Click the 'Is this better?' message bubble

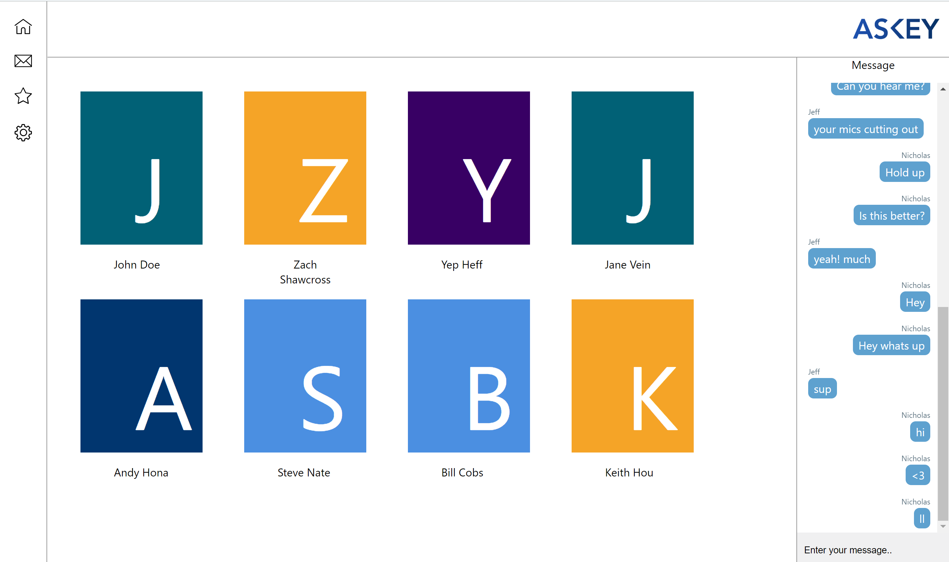891,216
